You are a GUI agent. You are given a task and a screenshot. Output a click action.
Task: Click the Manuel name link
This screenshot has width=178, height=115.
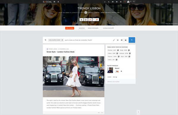[x=117, y=68]
